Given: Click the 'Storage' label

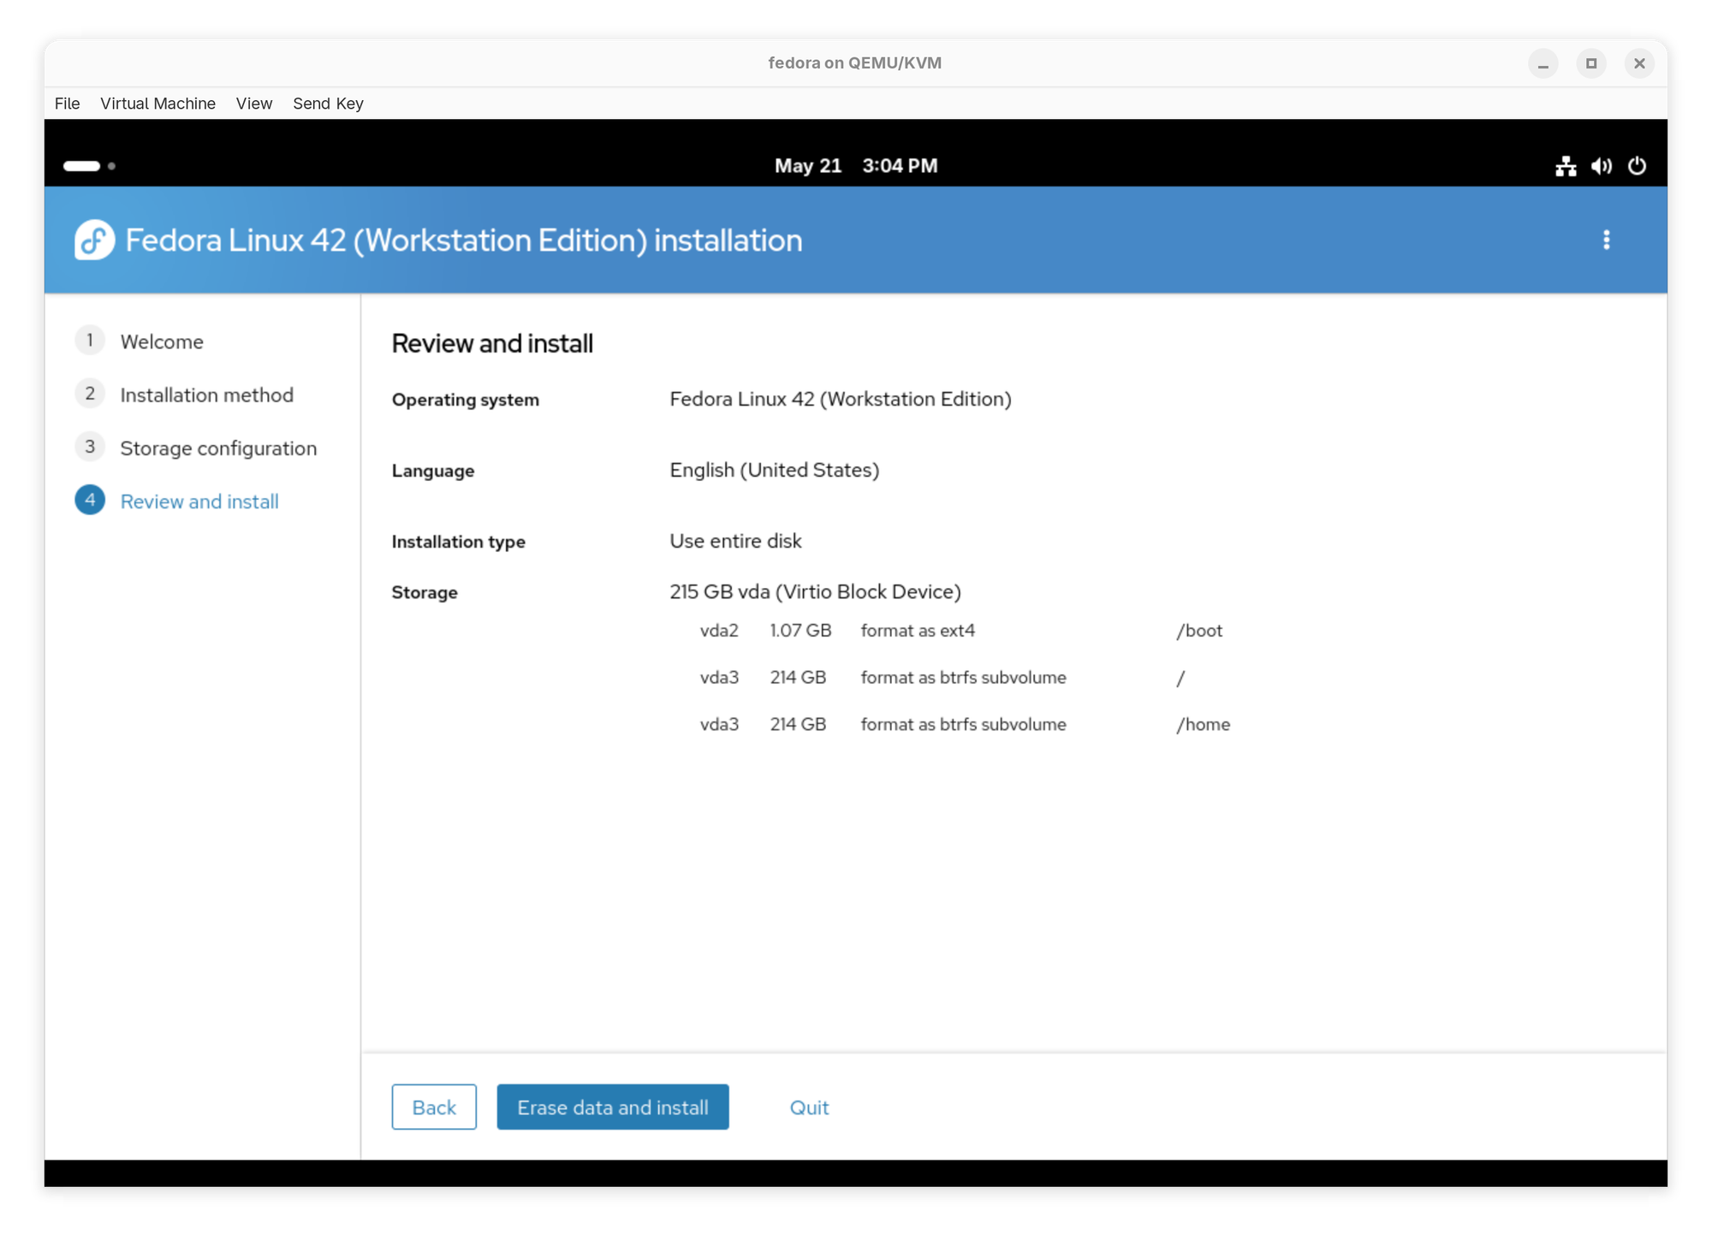Looking at the screenshot, I should [x=425, y=592].
